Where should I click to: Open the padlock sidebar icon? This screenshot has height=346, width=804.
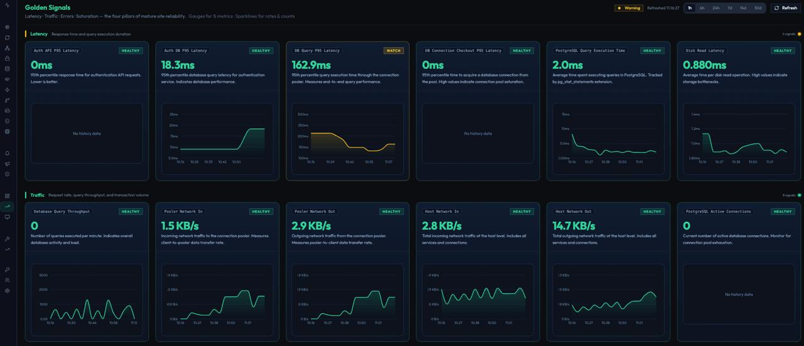(x=8, y=58)
